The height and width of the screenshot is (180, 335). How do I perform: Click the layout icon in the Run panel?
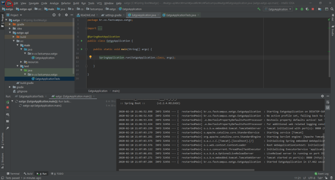8,121
